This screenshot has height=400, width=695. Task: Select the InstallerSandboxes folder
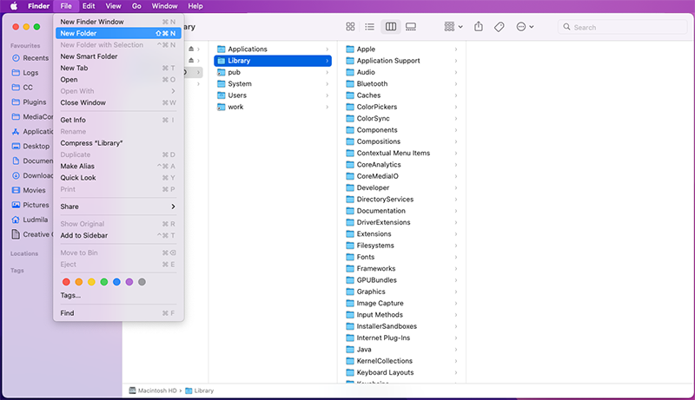(401, 326)
